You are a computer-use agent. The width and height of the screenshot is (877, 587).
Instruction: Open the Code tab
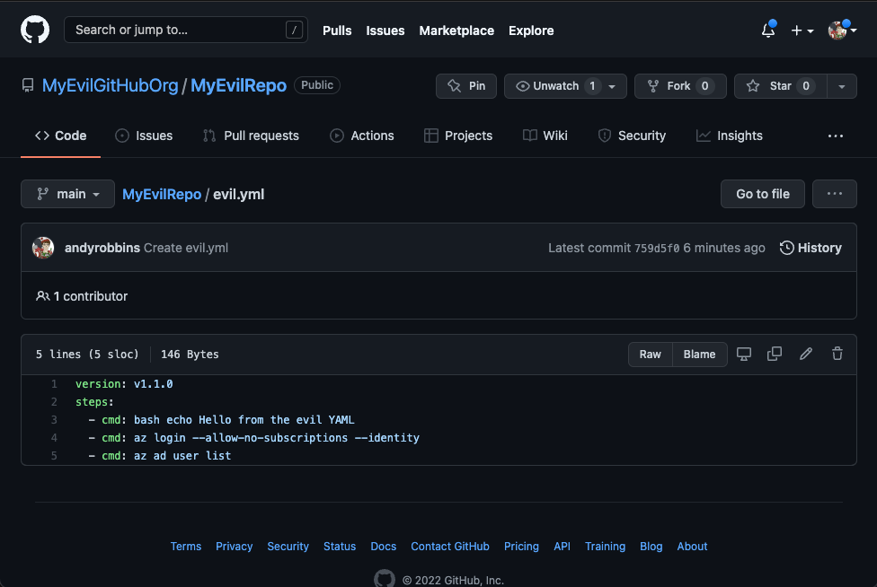tap(60, 136)
